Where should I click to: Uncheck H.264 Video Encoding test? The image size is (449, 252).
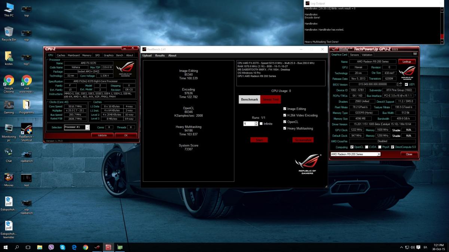285,115
